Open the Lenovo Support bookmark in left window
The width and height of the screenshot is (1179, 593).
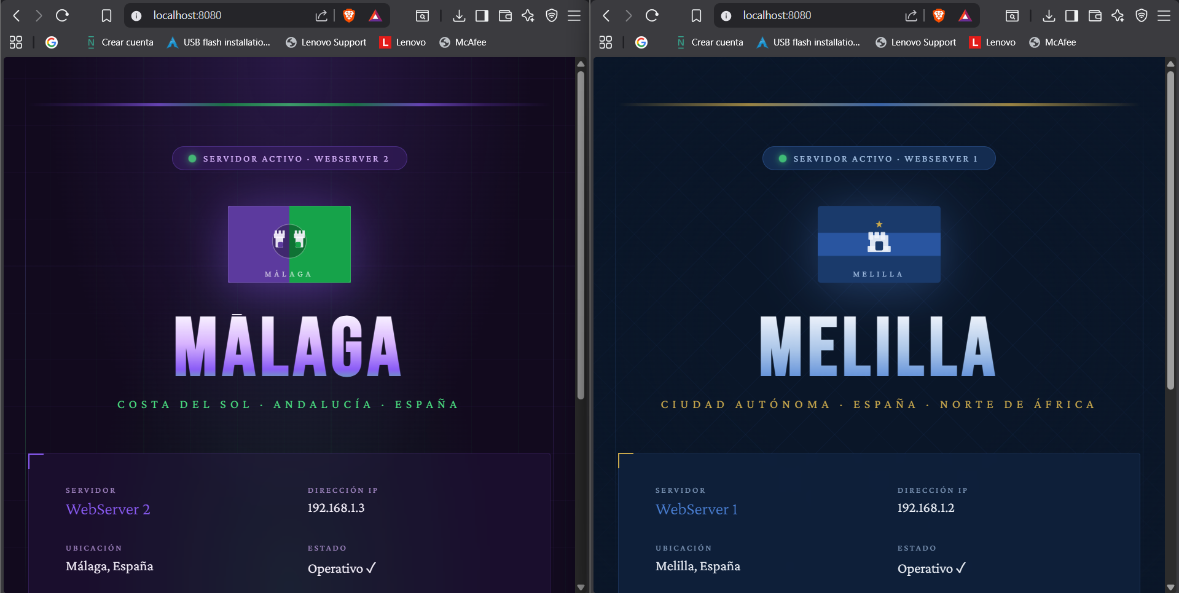[326, 42]
